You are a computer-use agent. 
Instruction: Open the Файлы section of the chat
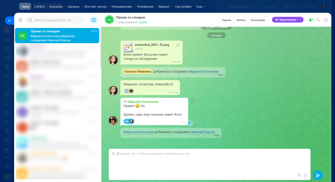(241, 20)
